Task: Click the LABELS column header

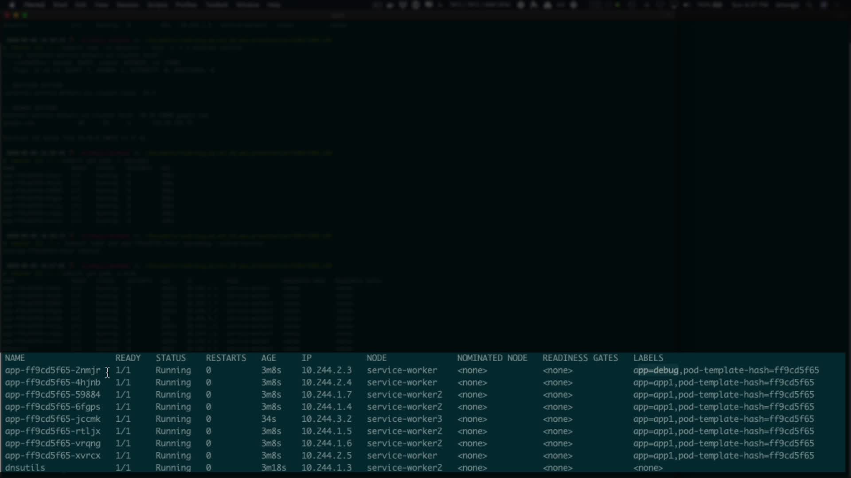Action: (x=648, y=358)
